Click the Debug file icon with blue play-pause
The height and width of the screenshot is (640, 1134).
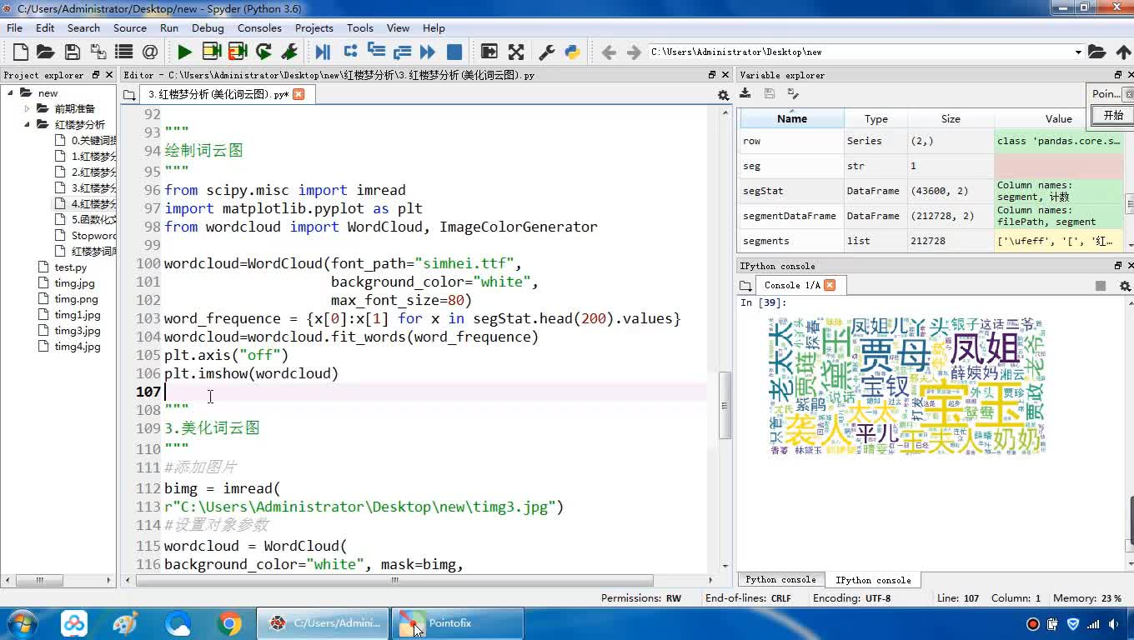(323, 52)
